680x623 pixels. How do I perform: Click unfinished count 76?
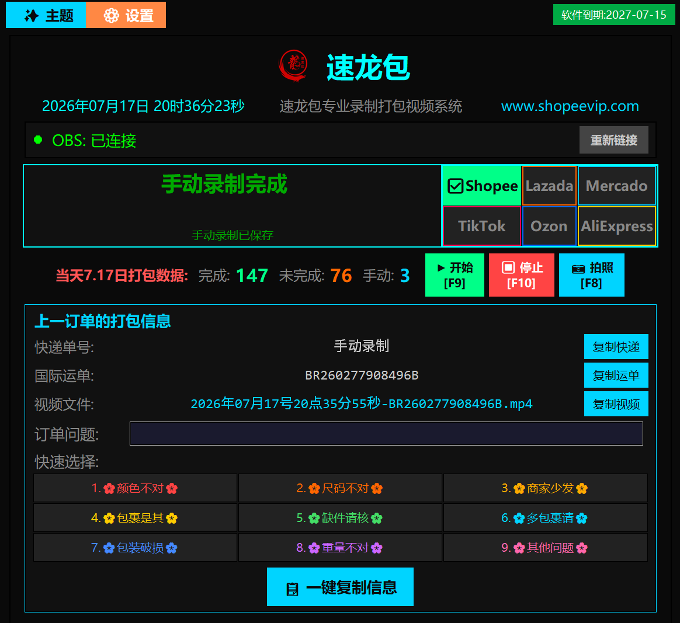[341, 276]
